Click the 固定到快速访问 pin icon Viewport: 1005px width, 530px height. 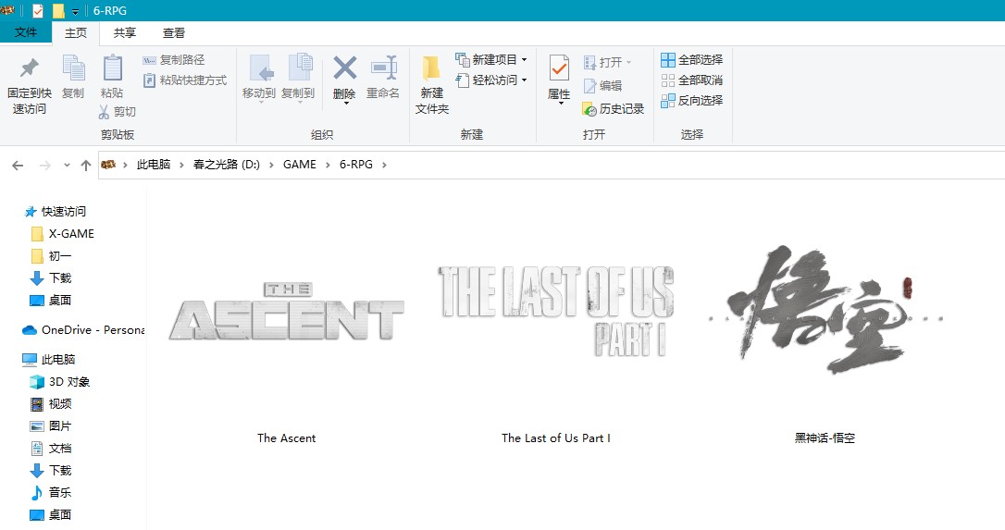[29, 68]
